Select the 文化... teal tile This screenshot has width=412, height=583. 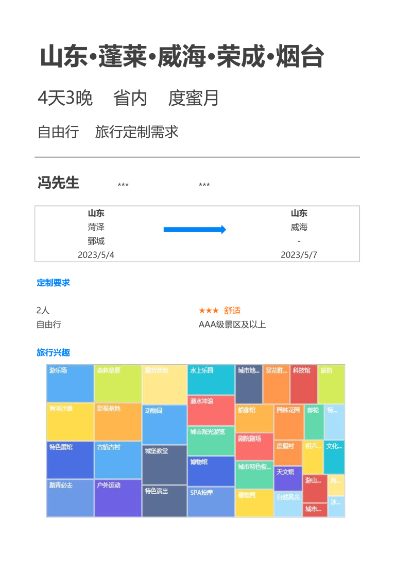click(334, 457)
